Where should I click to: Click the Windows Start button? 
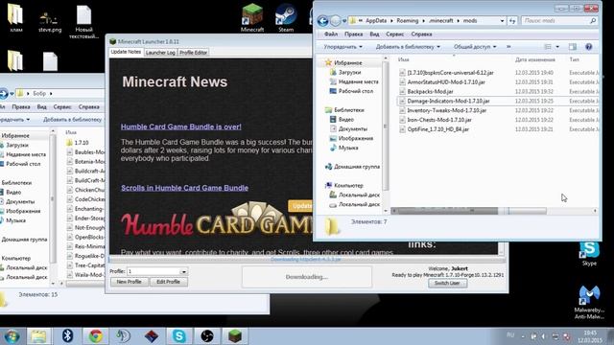point(12,336)
